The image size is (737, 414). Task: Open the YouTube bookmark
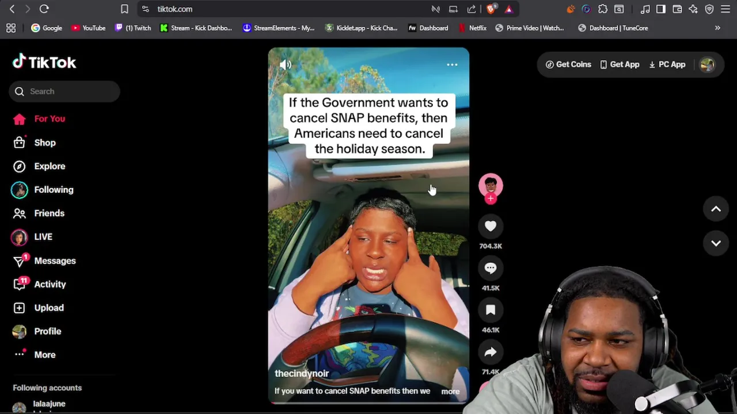(88, 28)
